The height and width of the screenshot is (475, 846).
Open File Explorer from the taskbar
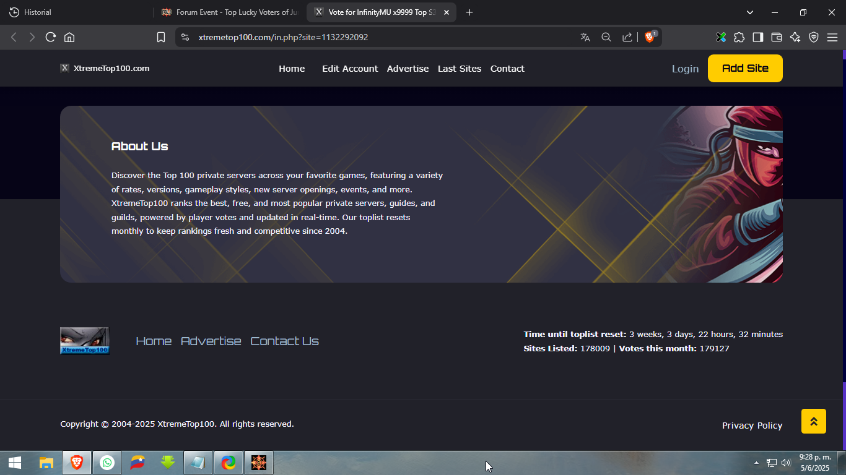tap(46, 463)
